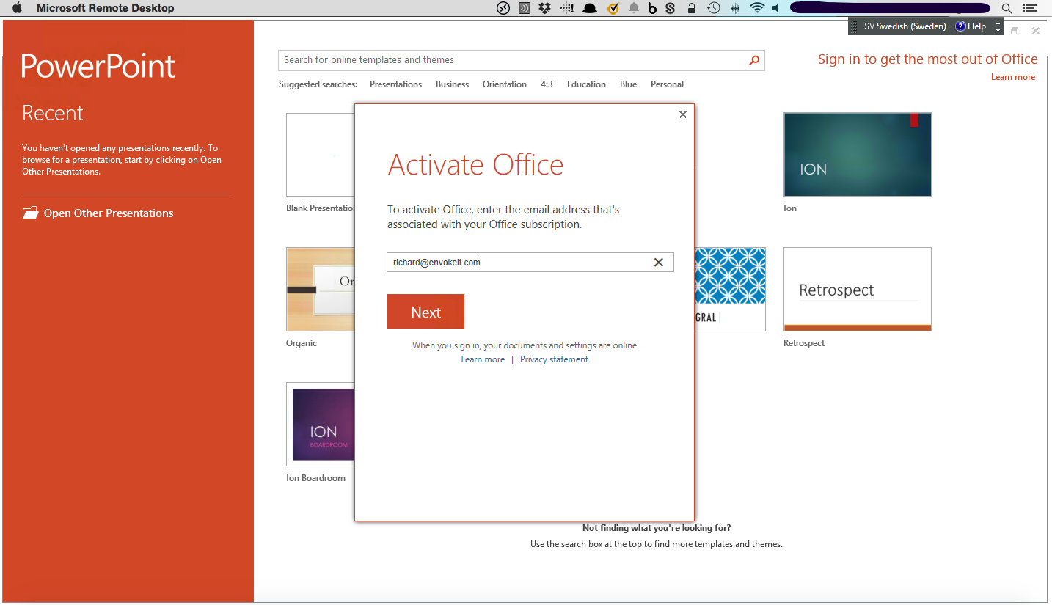Screen dimensions: 1052x605
Task: Open Time Machine menu bar icon
Action: pyautogui.click(x=713, y=8)
